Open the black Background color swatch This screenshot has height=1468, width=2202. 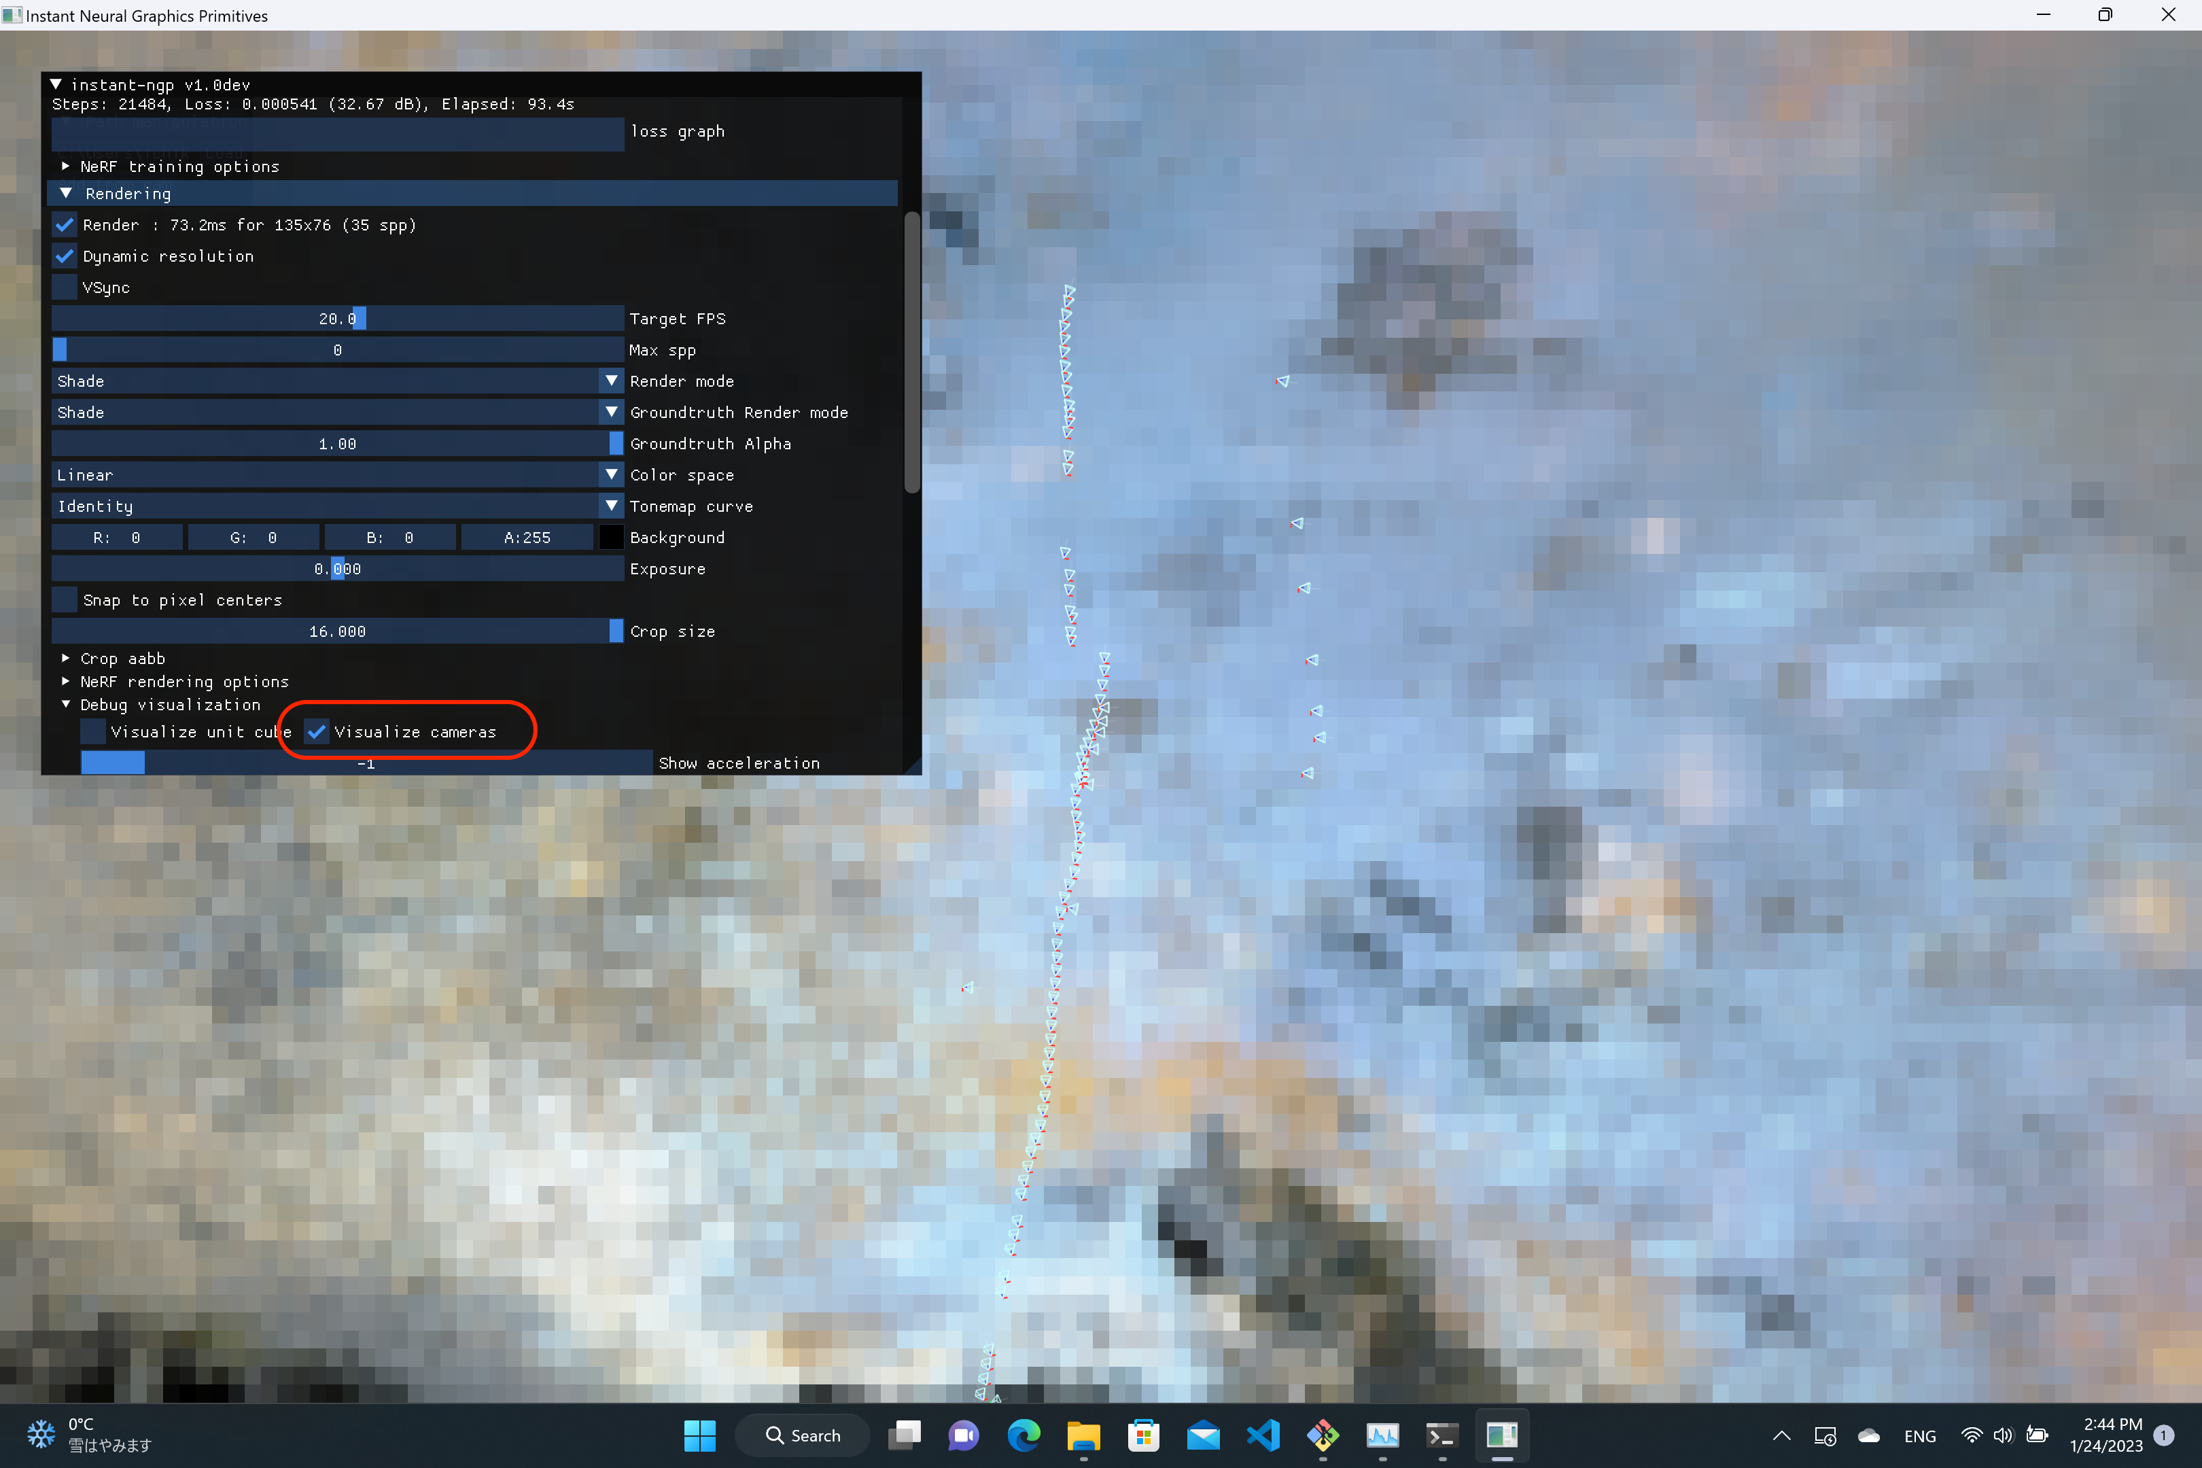coord(612,538)
